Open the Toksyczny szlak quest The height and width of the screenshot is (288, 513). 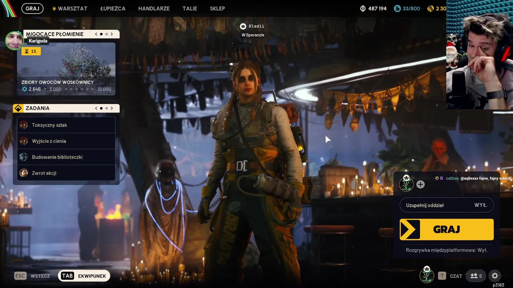pyautogui.click(x=66, y=125)
